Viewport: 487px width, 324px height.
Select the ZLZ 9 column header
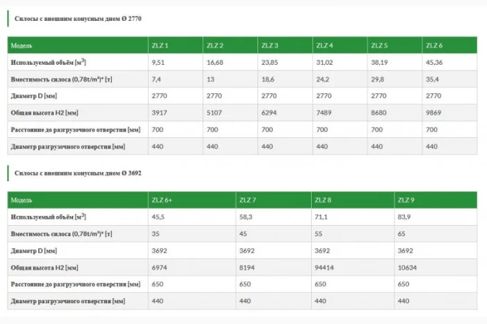[x=405, y=201]
